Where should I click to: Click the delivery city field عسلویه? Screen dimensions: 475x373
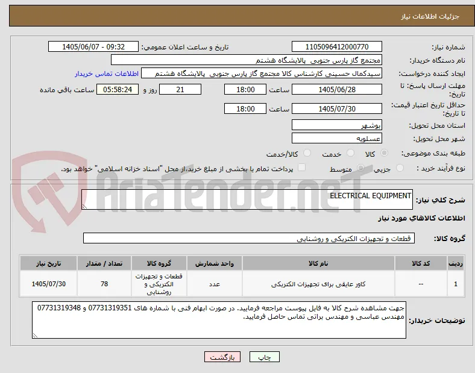pyautogui.click(x=336, y=138)
